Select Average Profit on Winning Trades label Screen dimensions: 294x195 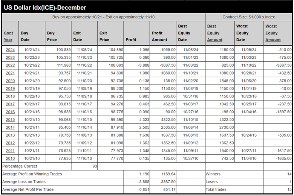(32, 174)
